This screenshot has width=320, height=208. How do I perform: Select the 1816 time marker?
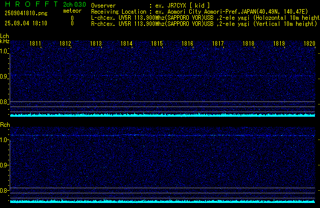[187, 44]
